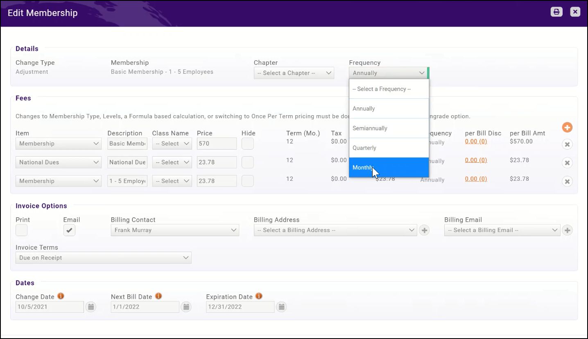
Task: Click the 0.00 per Bill Disc link for National Dues
Action: click(x=476, y=160)
